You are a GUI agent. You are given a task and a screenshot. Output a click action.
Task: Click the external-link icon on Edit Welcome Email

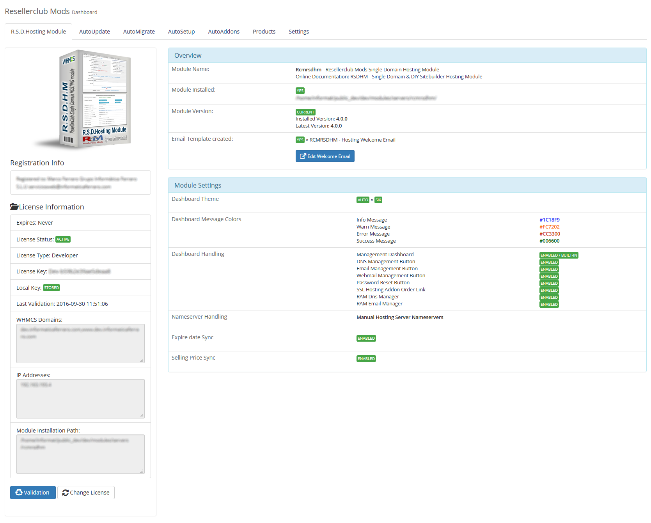[x=303, y=156]
